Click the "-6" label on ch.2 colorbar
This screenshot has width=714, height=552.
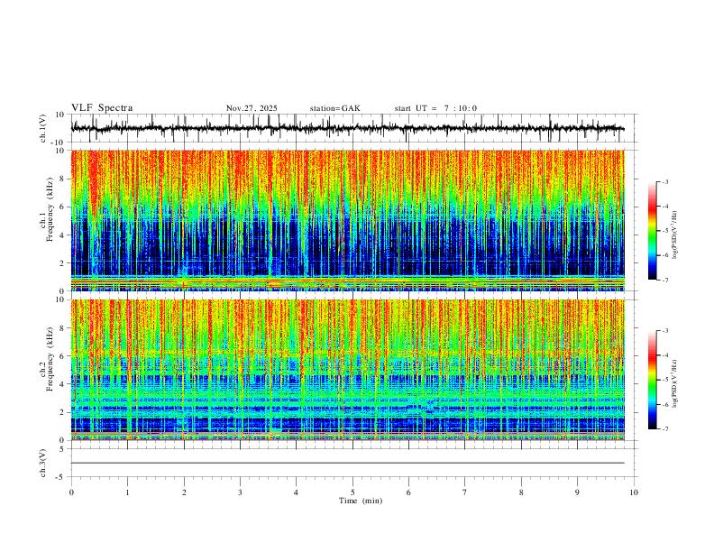(x=665, y=404)
